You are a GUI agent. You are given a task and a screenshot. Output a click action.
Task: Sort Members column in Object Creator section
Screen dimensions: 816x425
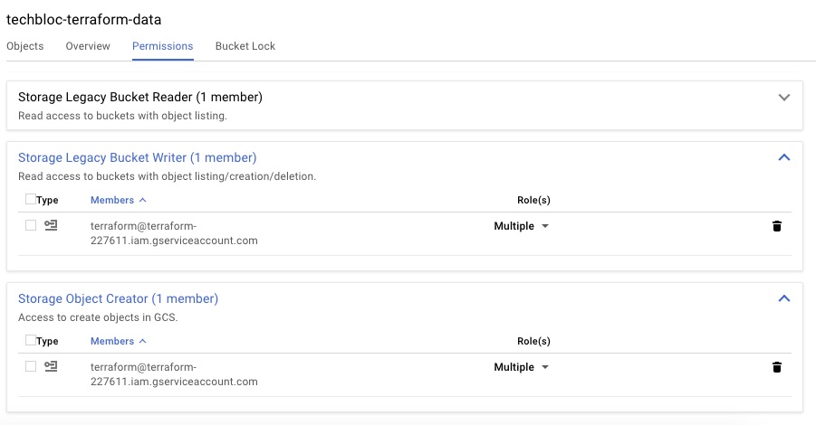tap(118, 341)
